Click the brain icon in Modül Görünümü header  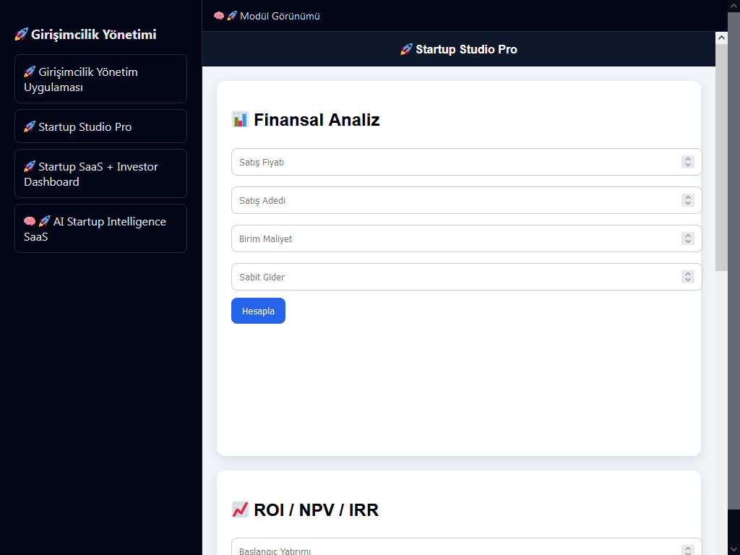coord(219,16)
